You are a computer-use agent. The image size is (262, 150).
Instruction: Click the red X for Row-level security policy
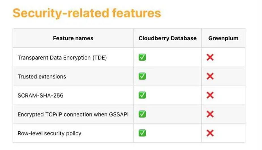pos(210,133)
